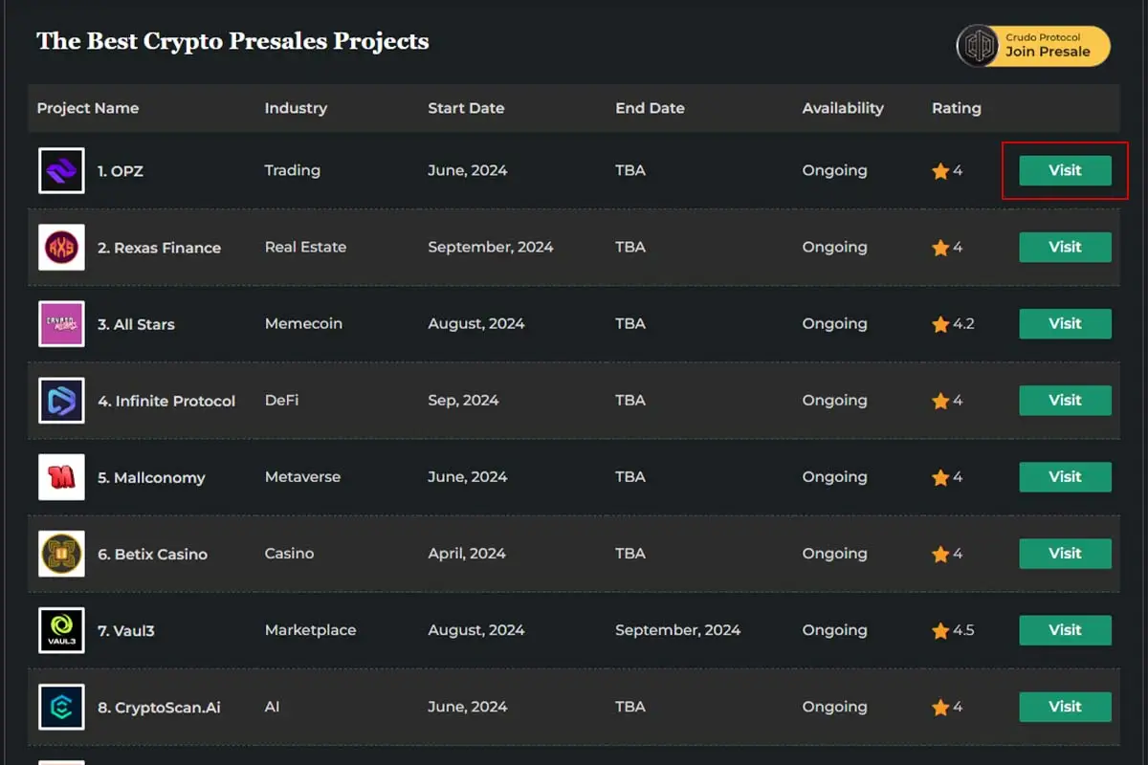Click the Rating column header

(x=956, y=108)
